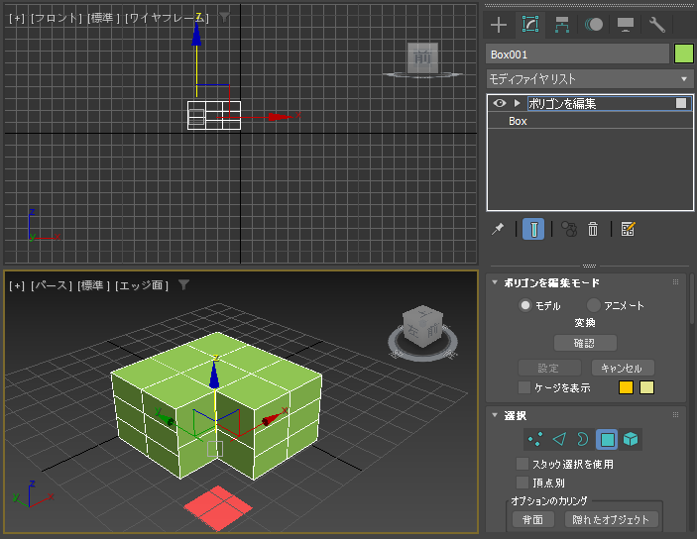
Task: Click the red selected polygon below the box
Action: 218,508
